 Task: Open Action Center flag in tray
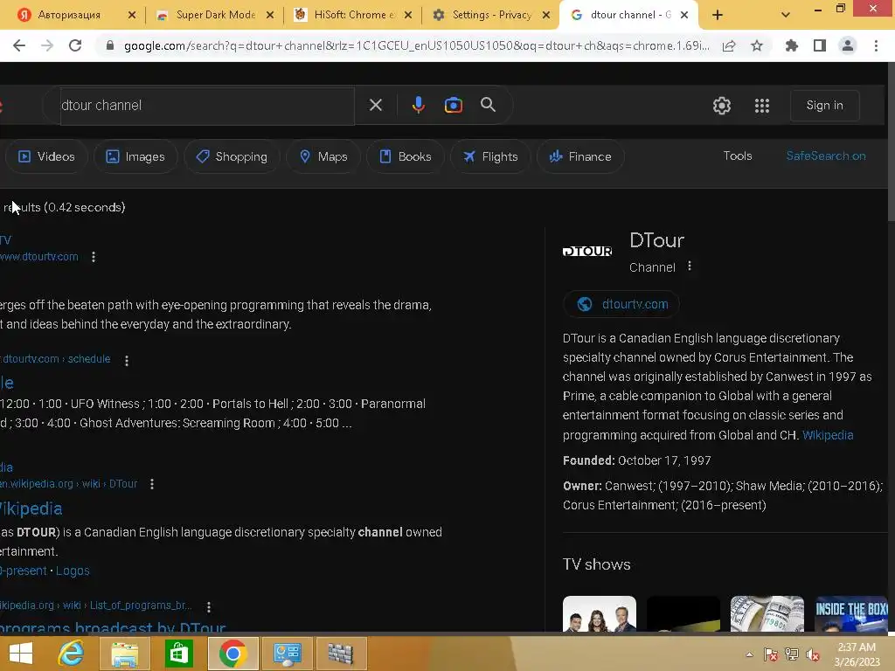pos(771,654)
